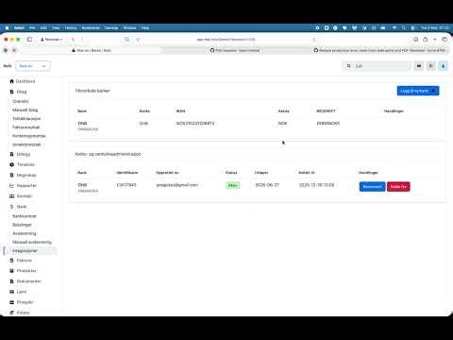Screen dimensions: 453x340
Task: Open Avstemming under Bank
Action: (x=25, y=233)
